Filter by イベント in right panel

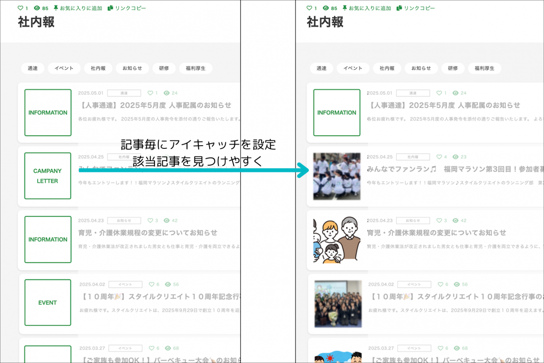coord(353,69)
